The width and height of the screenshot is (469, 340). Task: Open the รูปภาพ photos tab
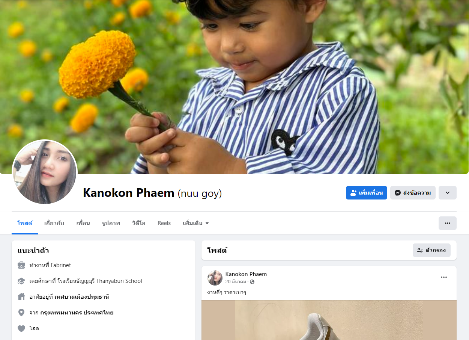tap(111, 223)
